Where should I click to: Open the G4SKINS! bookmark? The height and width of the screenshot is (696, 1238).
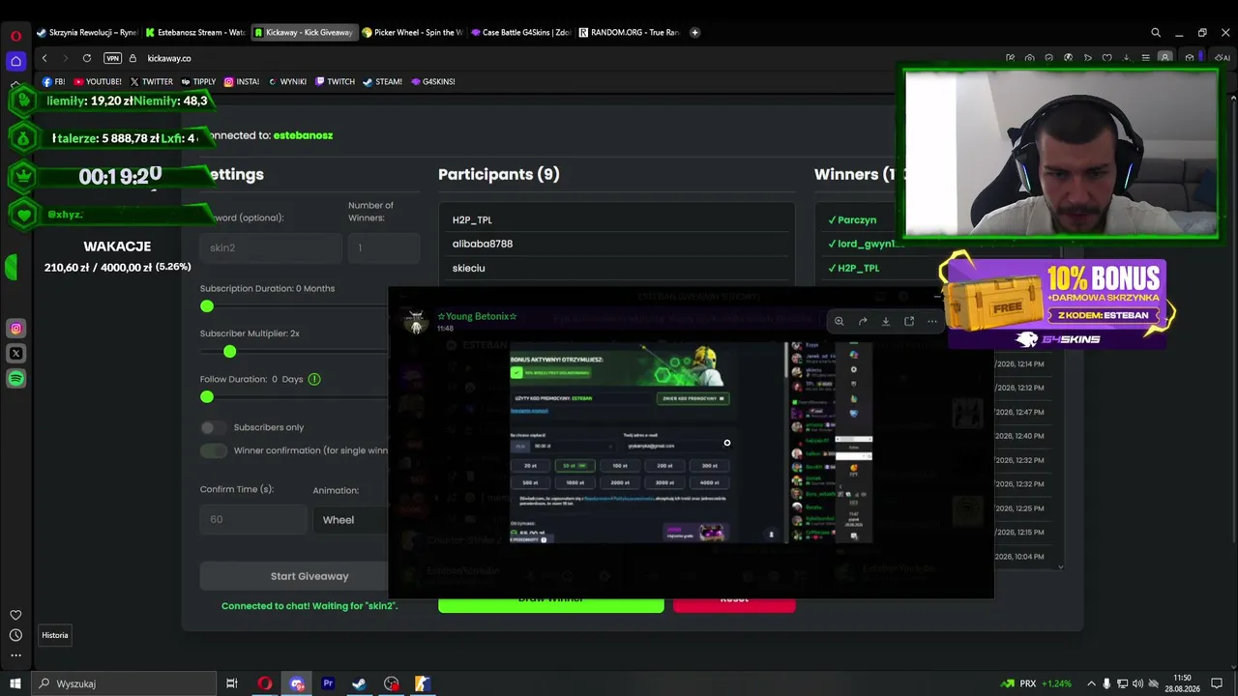point(432,81)
